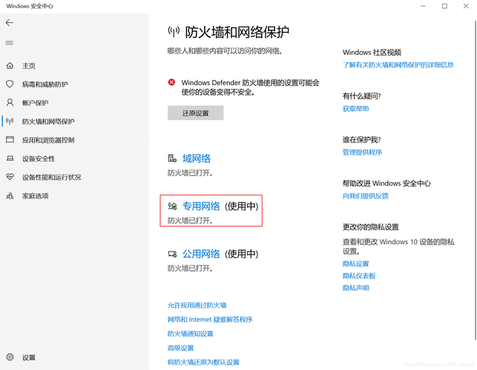This screenshot has height=370, width=477.
Task: Click the home icon in sidebar
Action: pos(10,66)
